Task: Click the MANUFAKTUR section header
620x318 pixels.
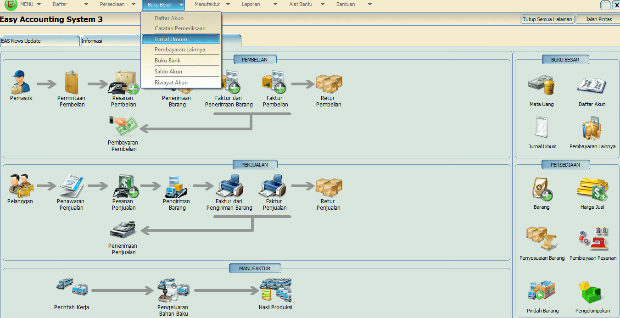Action: (255, 268)
